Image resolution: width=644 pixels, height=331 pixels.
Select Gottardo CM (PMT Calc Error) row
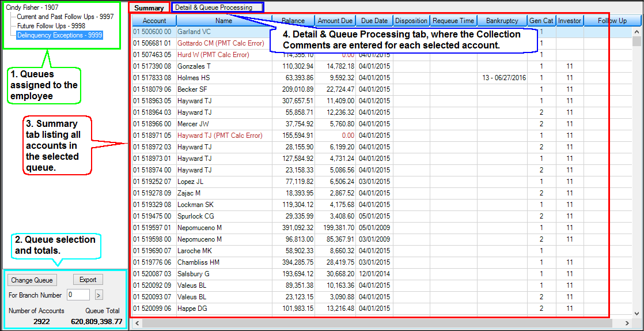point(382,43)
